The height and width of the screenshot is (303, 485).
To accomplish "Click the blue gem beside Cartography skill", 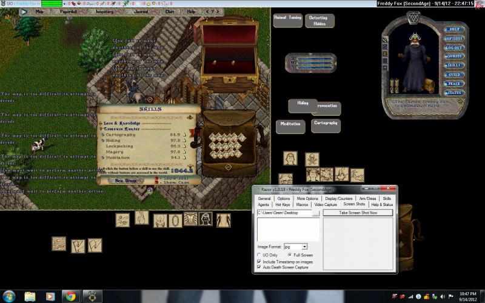I will click(102, 135).
